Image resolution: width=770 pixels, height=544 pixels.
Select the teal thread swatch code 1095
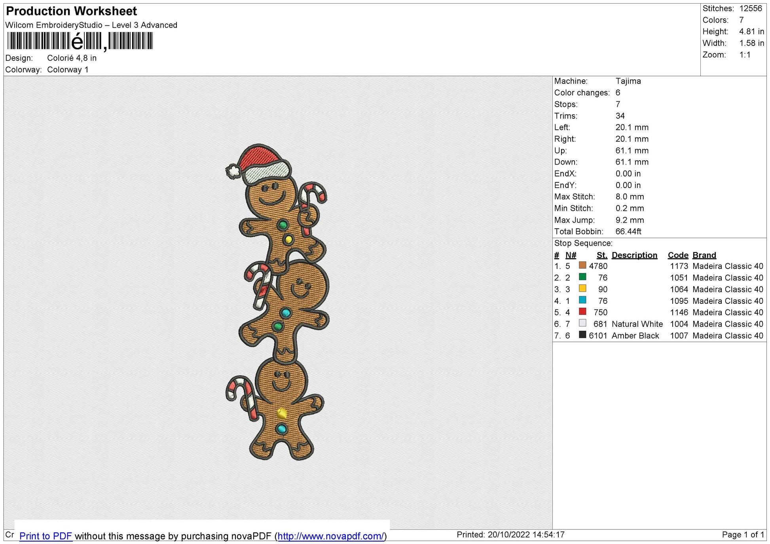point(582,300)
